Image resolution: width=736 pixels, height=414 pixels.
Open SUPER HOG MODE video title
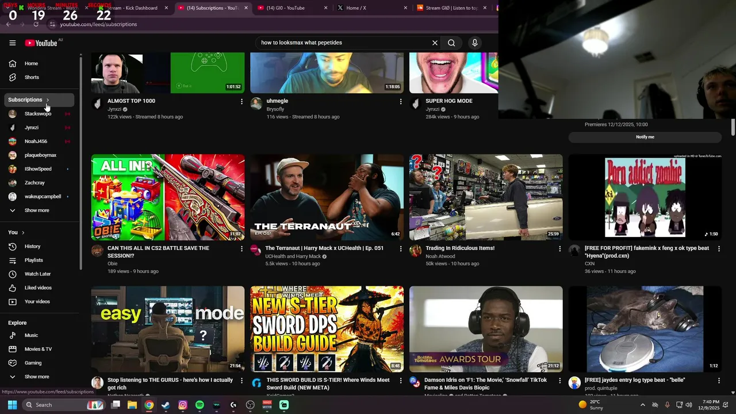click(448, 101)
